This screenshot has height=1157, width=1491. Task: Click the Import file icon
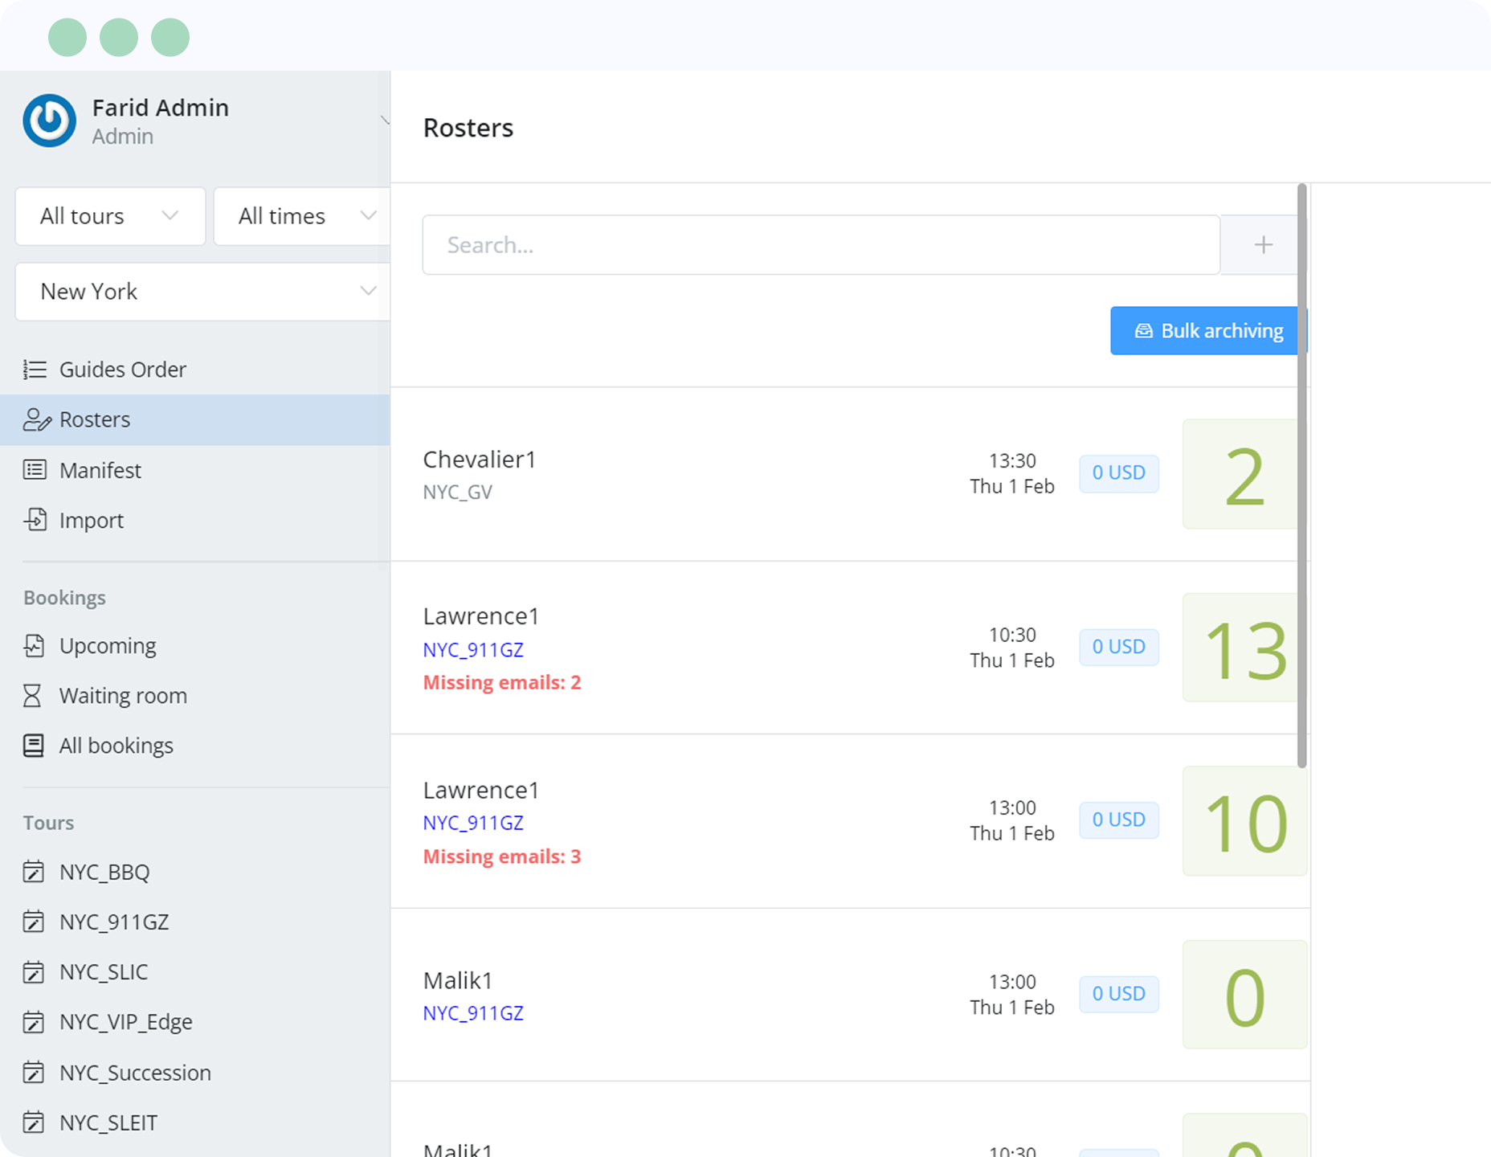(x=35, y=520)
